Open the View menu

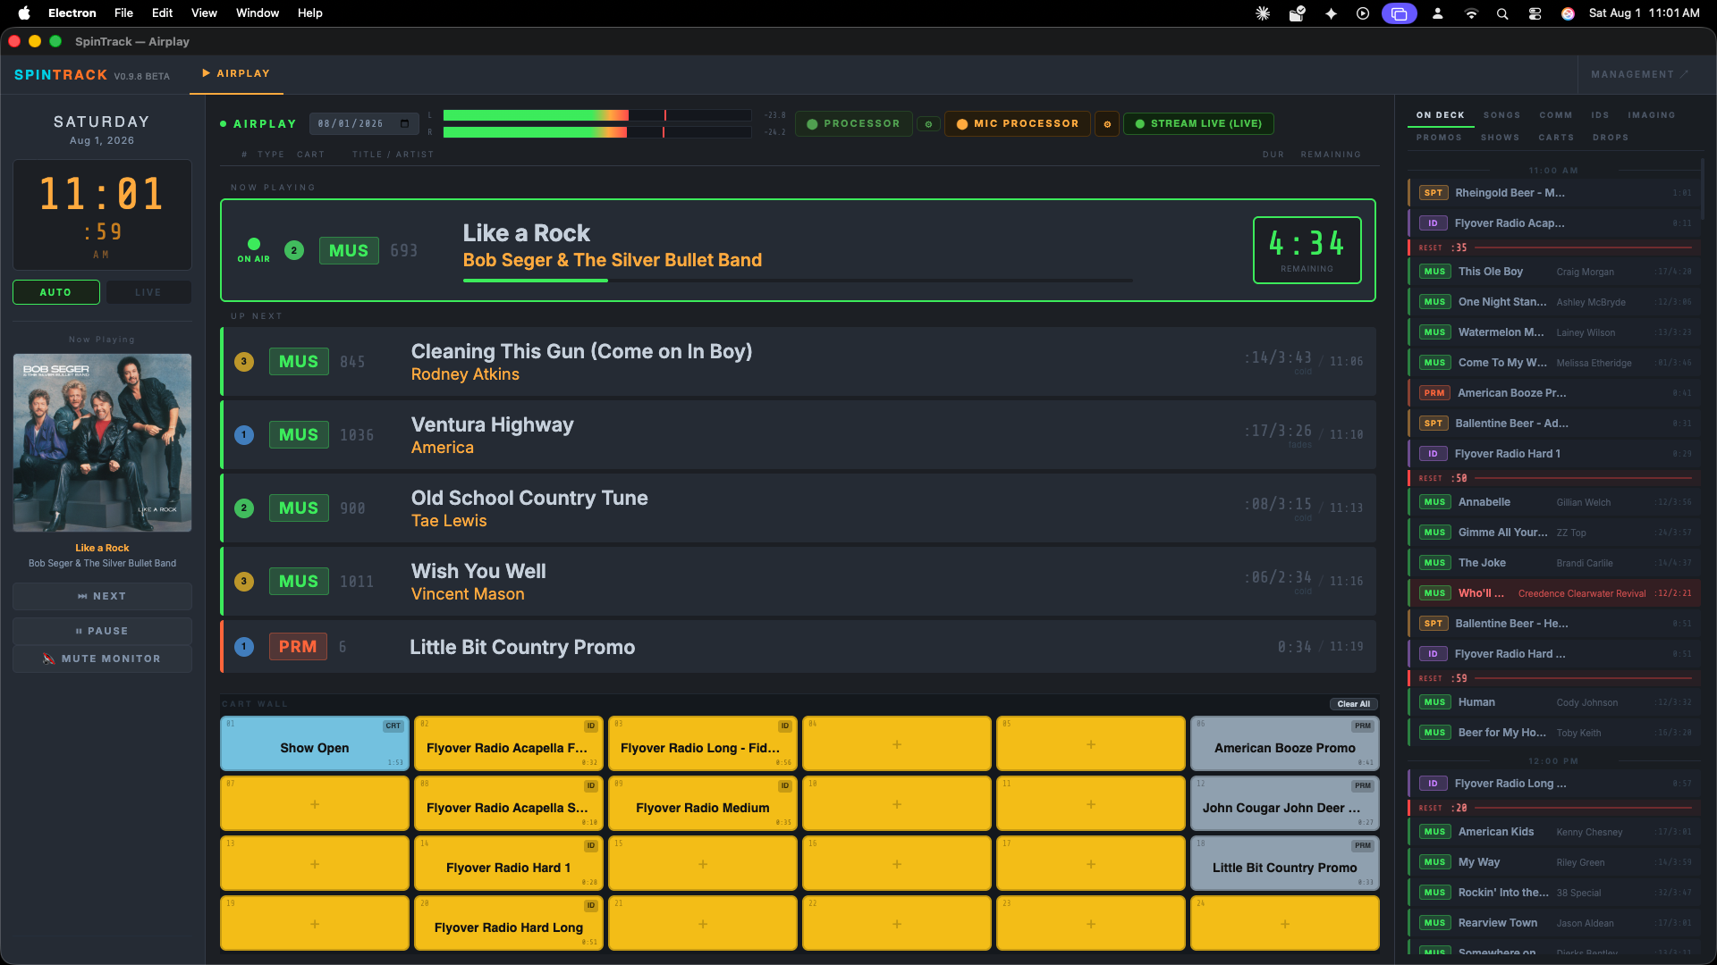204,13
